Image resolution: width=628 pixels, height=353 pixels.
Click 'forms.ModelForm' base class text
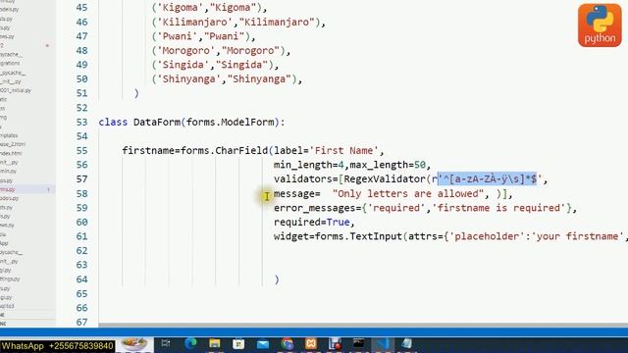click(x=230, y=122)
